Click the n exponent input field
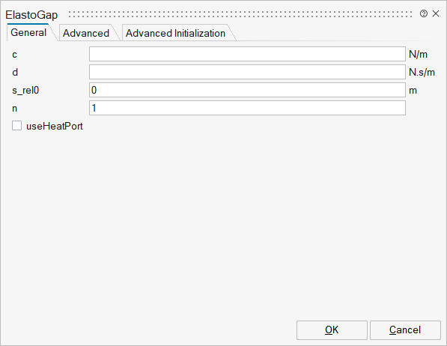This screenshot has height=346, width=447. pyautogui.click(x=247, y=108)
